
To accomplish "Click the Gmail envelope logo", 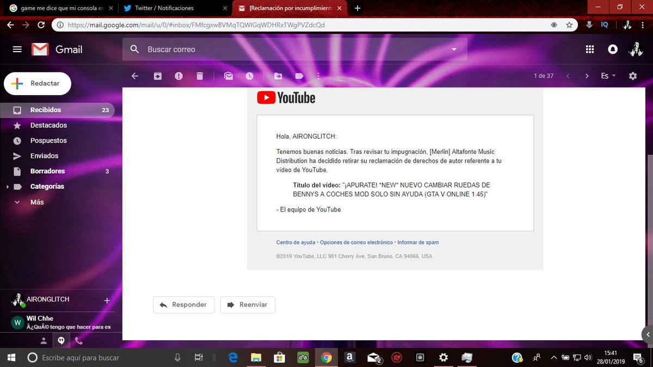I will coord(40,49).
